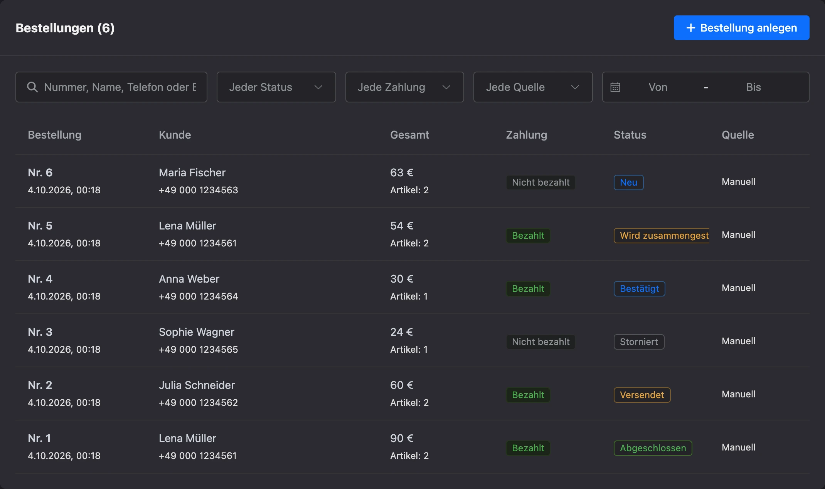Click the Gesamt column header
825x489 pixels.
[x=409, y=135]
